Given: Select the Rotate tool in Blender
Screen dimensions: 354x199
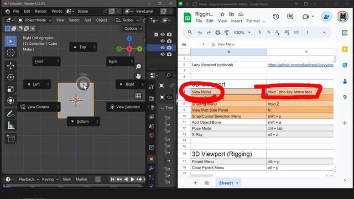Looking at the screenshot, I should (11, 77).
